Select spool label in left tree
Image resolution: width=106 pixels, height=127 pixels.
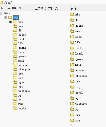coord(22,82)
